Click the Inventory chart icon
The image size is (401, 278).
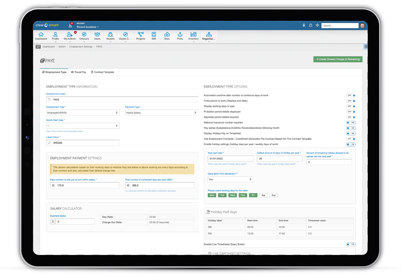point(194,35)
